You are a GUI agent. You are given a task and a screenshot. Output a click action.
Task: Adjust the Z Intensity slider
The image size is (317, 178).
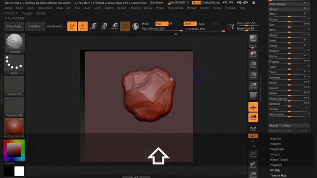pyautogui.click(x=206, y=30)
